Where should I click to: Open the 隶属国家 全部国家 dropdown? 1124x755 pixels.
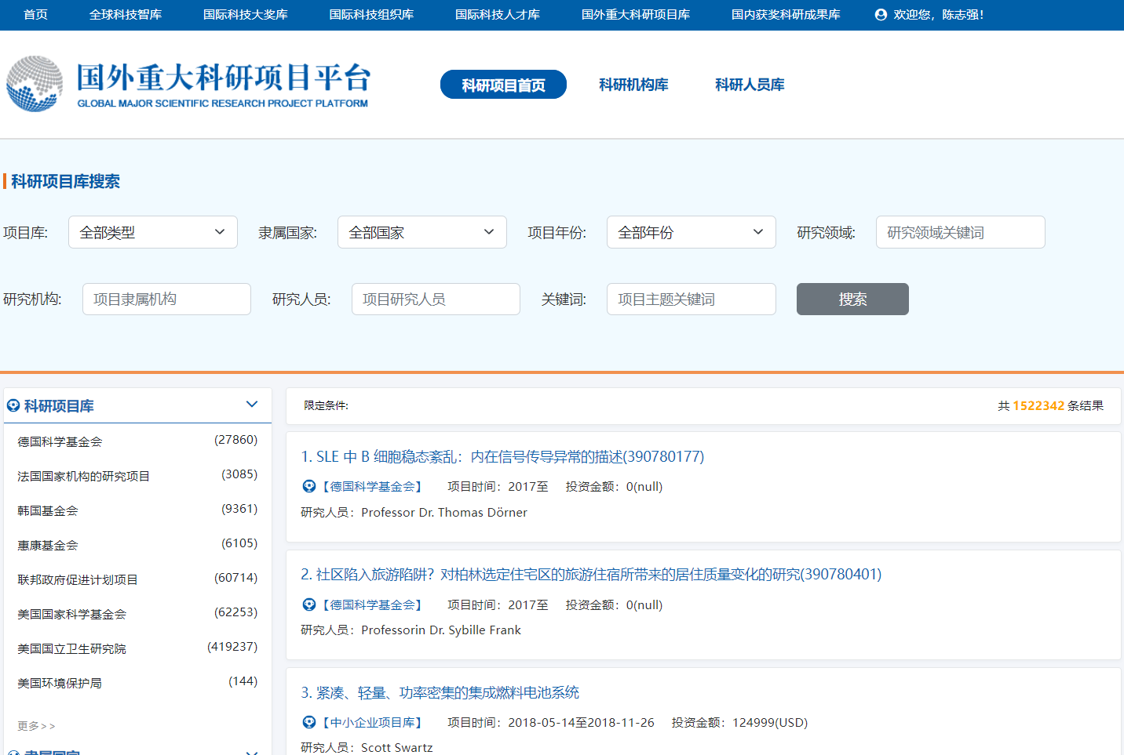tap(421, 233)
